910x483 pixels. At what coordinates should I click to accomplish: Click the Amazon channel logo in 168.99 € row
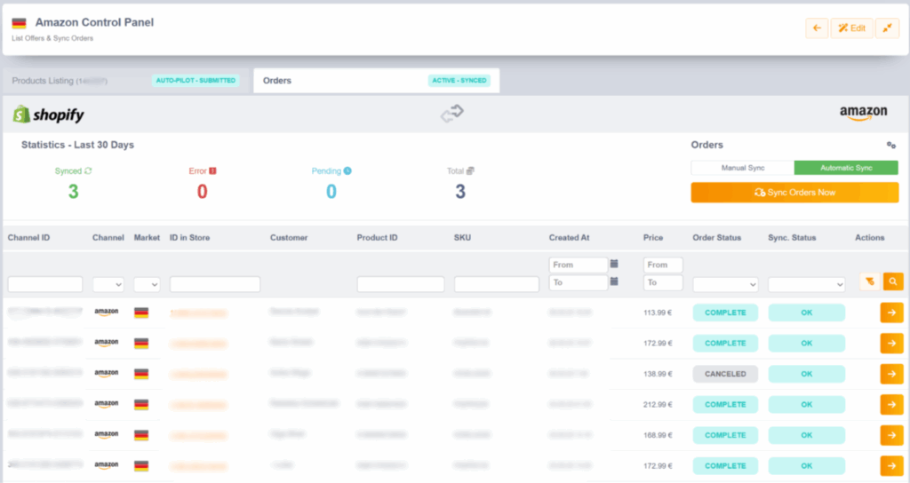point(107,435)
